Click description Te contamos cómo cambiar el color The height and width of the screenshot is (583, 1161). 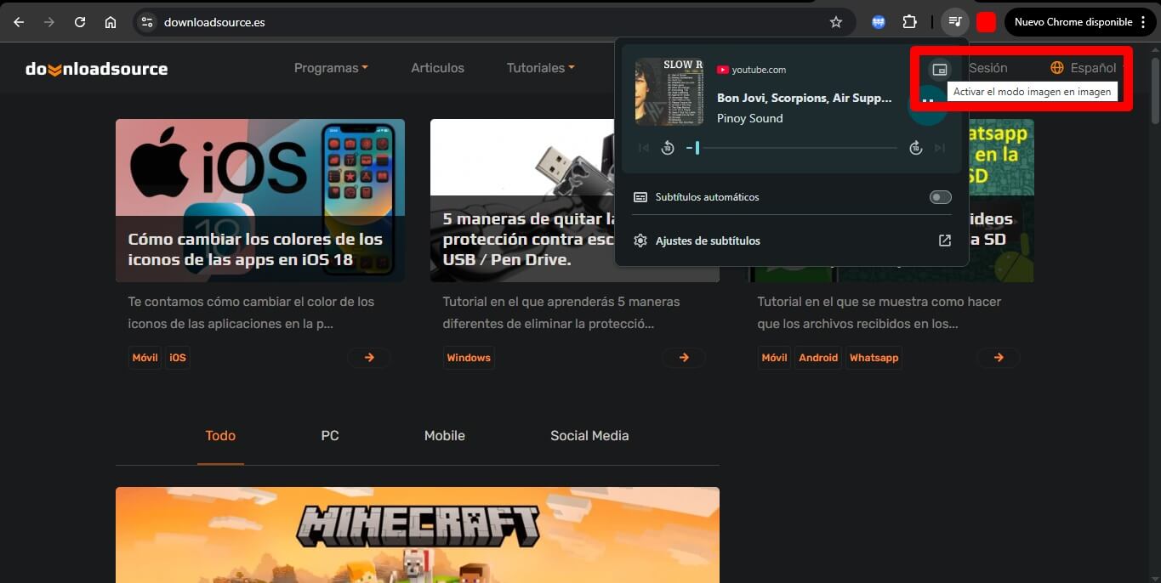[x=251, y=313]
